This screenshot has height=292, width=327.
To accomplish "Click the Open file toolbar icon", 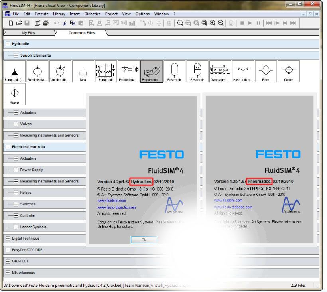I will click(19, 23).
